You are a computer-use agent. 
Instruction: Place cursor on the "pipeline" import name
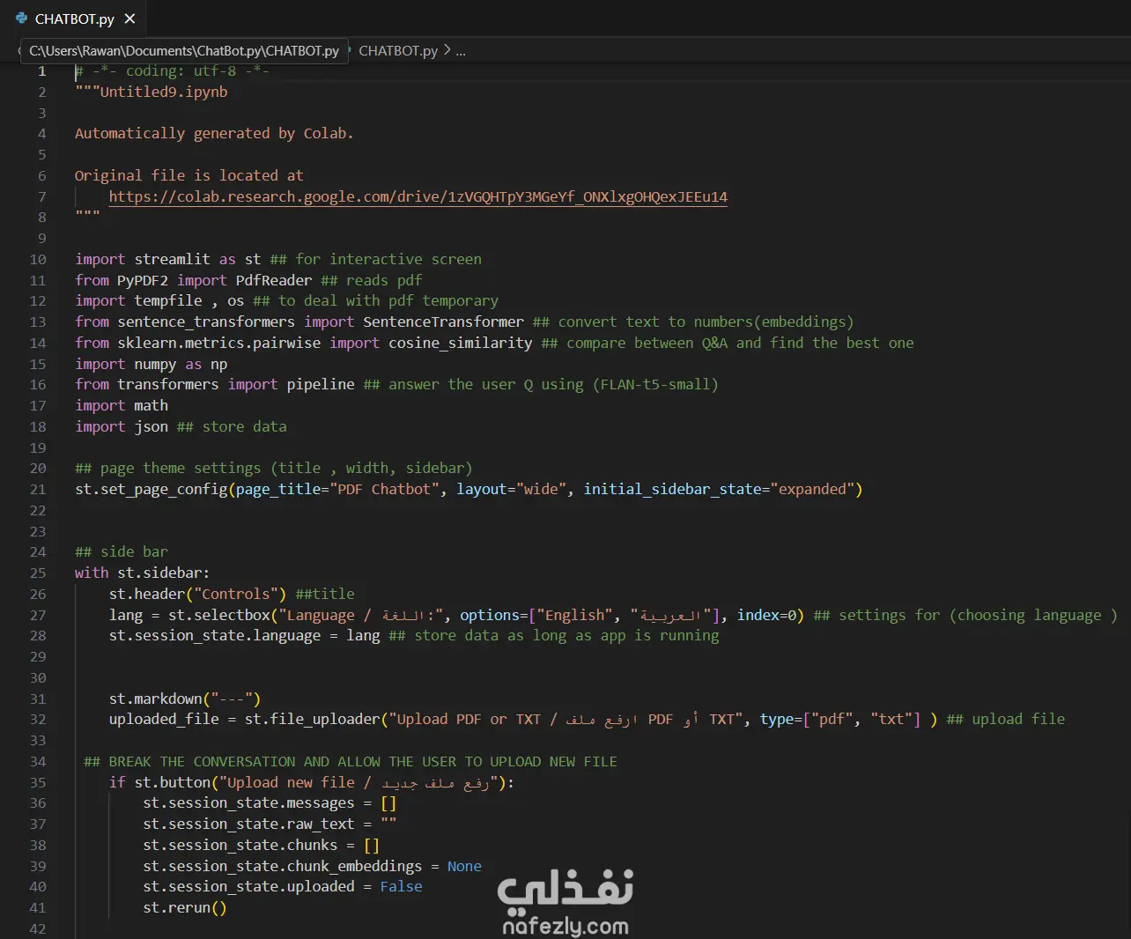point(321,385)
